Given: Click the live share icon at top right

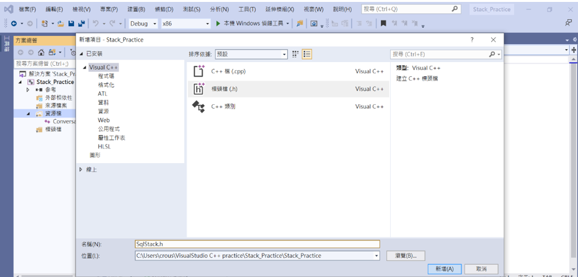Looking at the screenshot, I should (x=568, y=23).
